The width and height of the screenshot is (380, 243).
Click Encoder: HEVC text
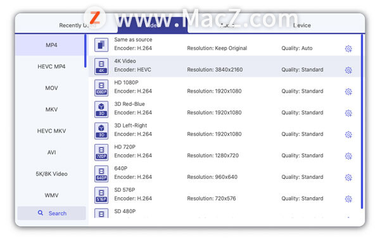pyautogui.click(x=132, y=70)
